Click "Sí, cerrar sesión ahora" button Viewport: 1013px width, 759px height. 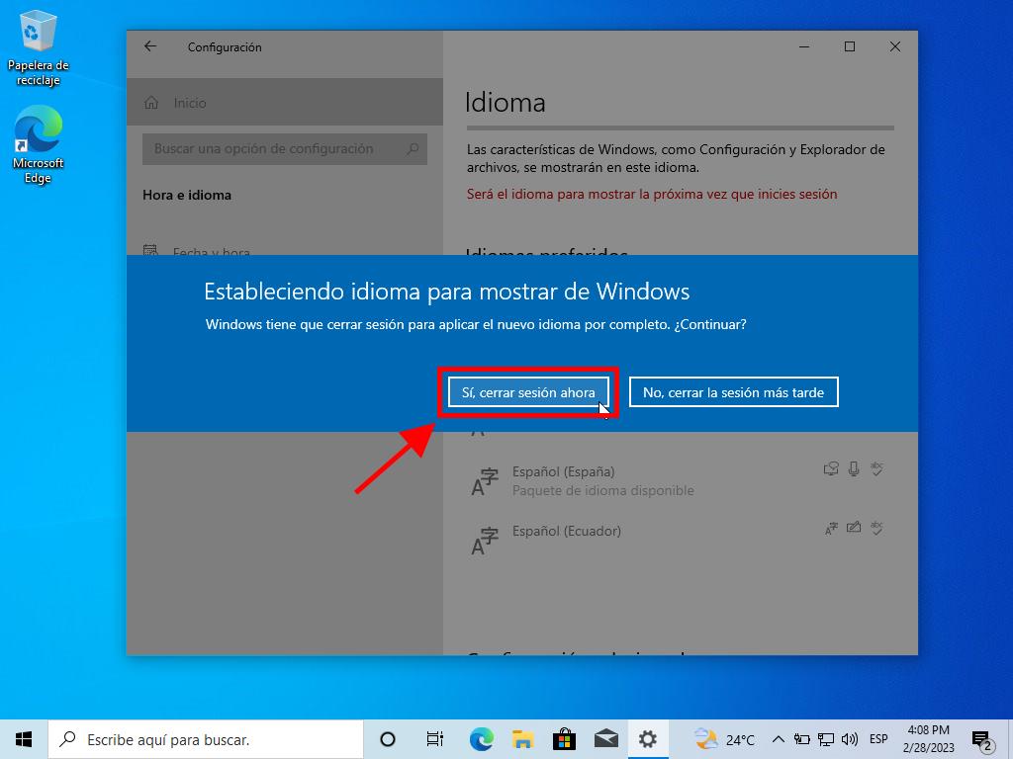(528, 392)
